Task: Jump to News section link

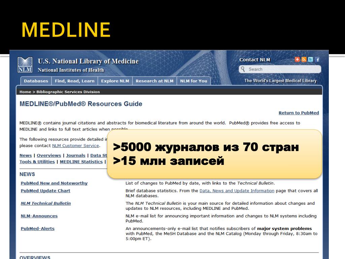Action: 26,155
